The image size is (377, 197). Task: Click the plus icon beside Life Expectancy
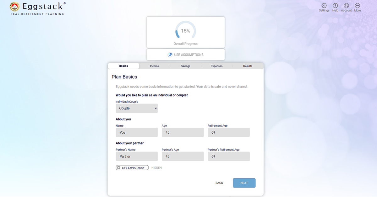click(118, 168)
